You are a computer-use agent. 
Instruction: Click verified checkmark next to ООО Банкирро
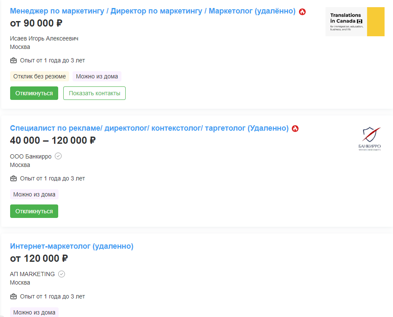pos(59,156)
